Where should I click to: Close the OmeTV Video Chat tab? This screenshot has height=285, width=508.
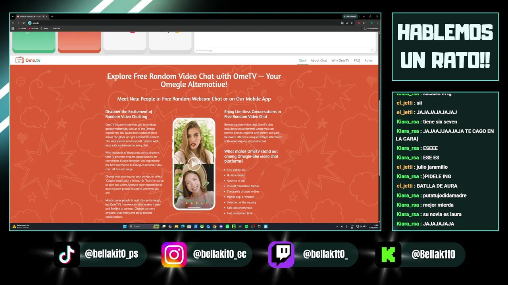click(48, 17)
